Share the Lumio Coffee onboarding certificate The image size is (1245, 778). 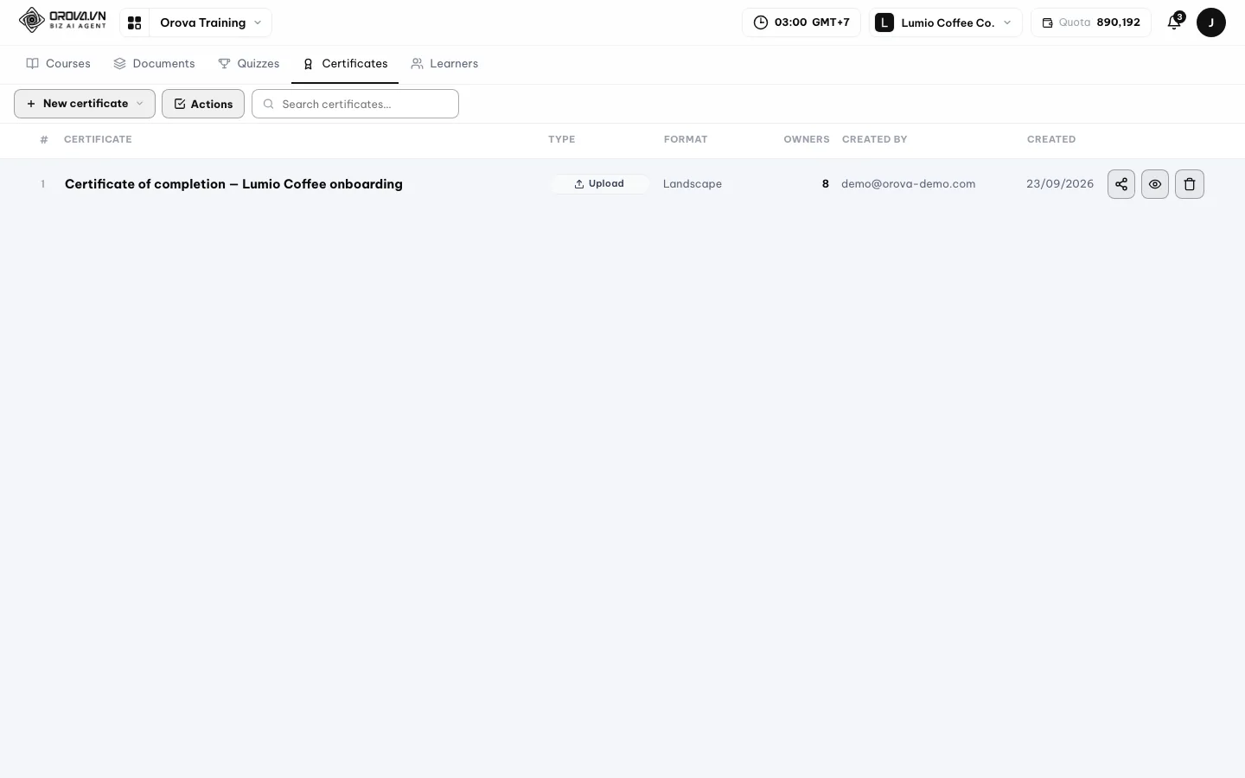point(1121,184)
